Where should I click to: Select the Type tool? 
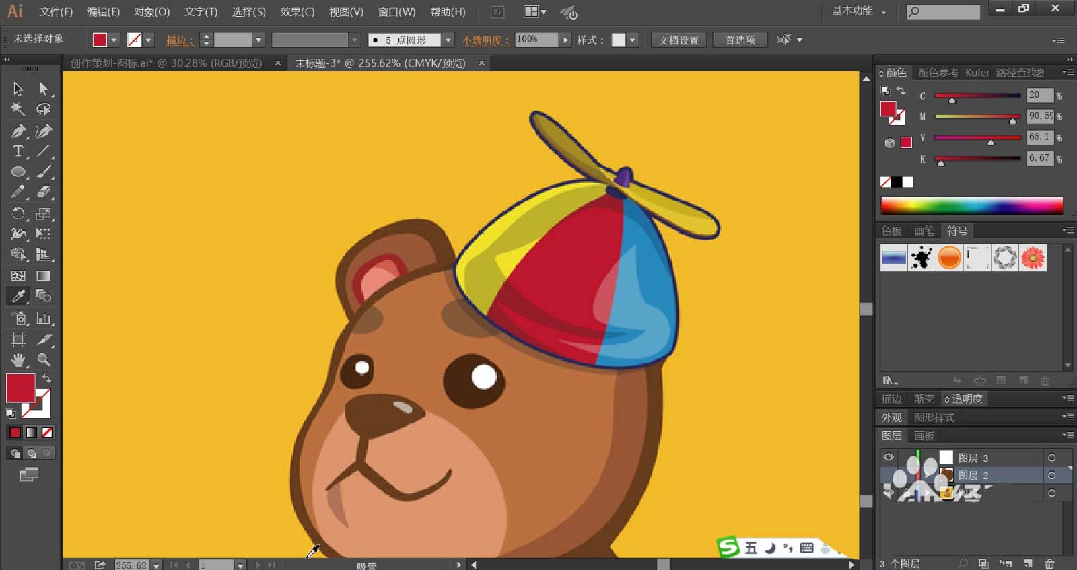18,151
